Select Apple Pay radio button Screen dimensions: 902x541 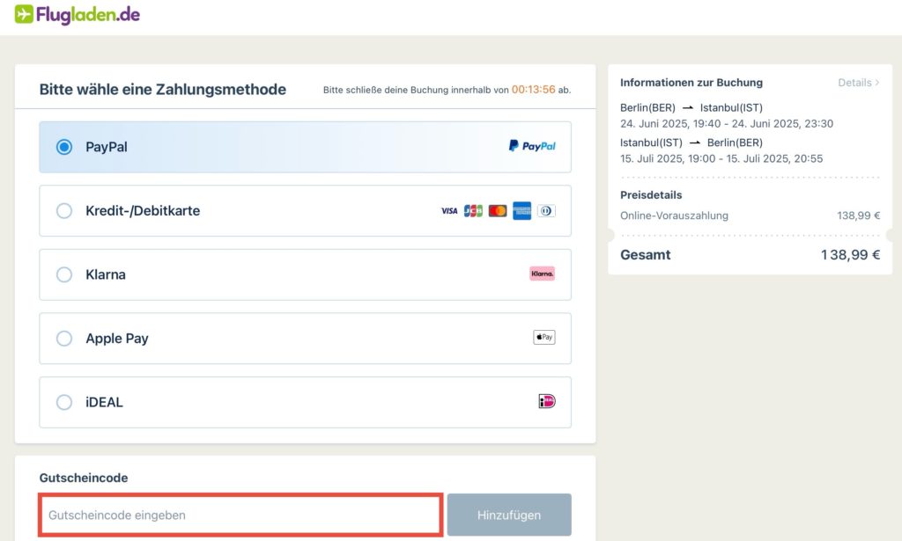tap(64, 339)
